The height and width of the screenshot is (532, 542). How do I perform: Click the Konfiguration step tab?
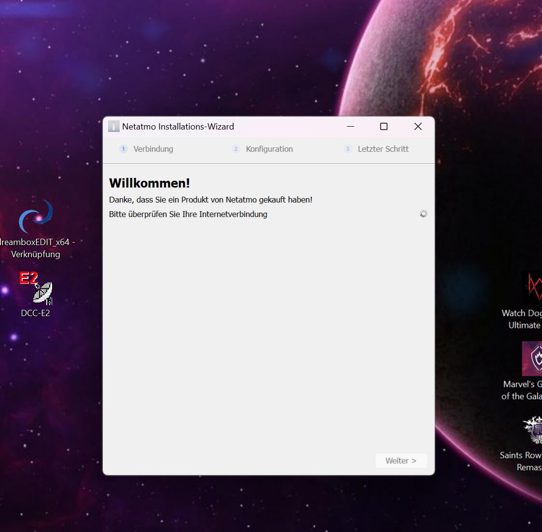click(263, 149)
